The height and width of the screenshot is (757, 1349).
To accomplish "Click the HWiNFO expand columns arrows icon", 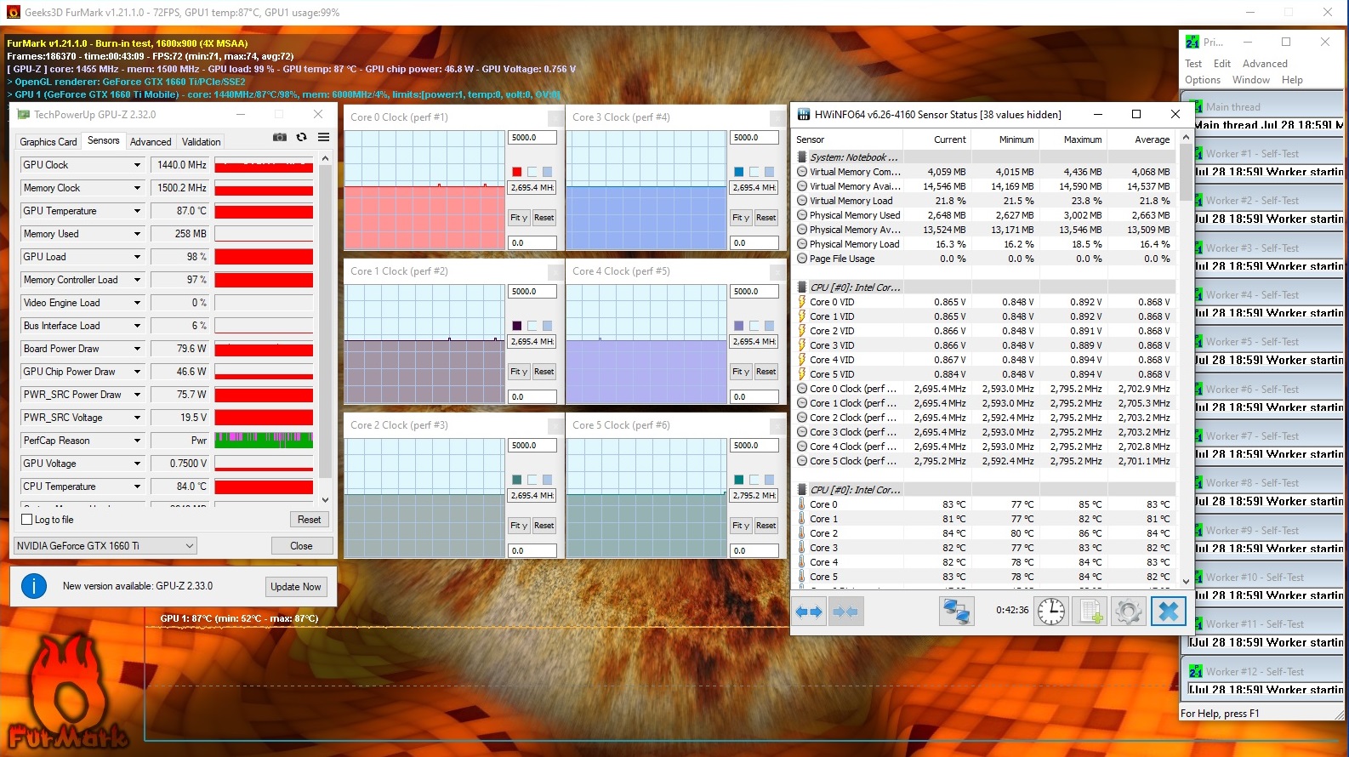I will tap(810, 612).
